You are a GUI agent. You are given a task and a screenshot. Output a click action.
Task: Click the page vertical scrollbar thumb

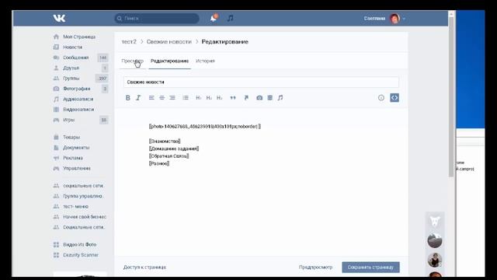click(x=451, y=96)
